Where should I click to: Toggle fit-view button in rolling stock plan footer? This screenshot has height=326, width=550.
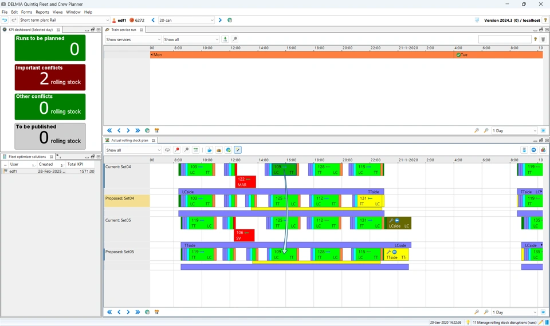(x=543, y=312)
